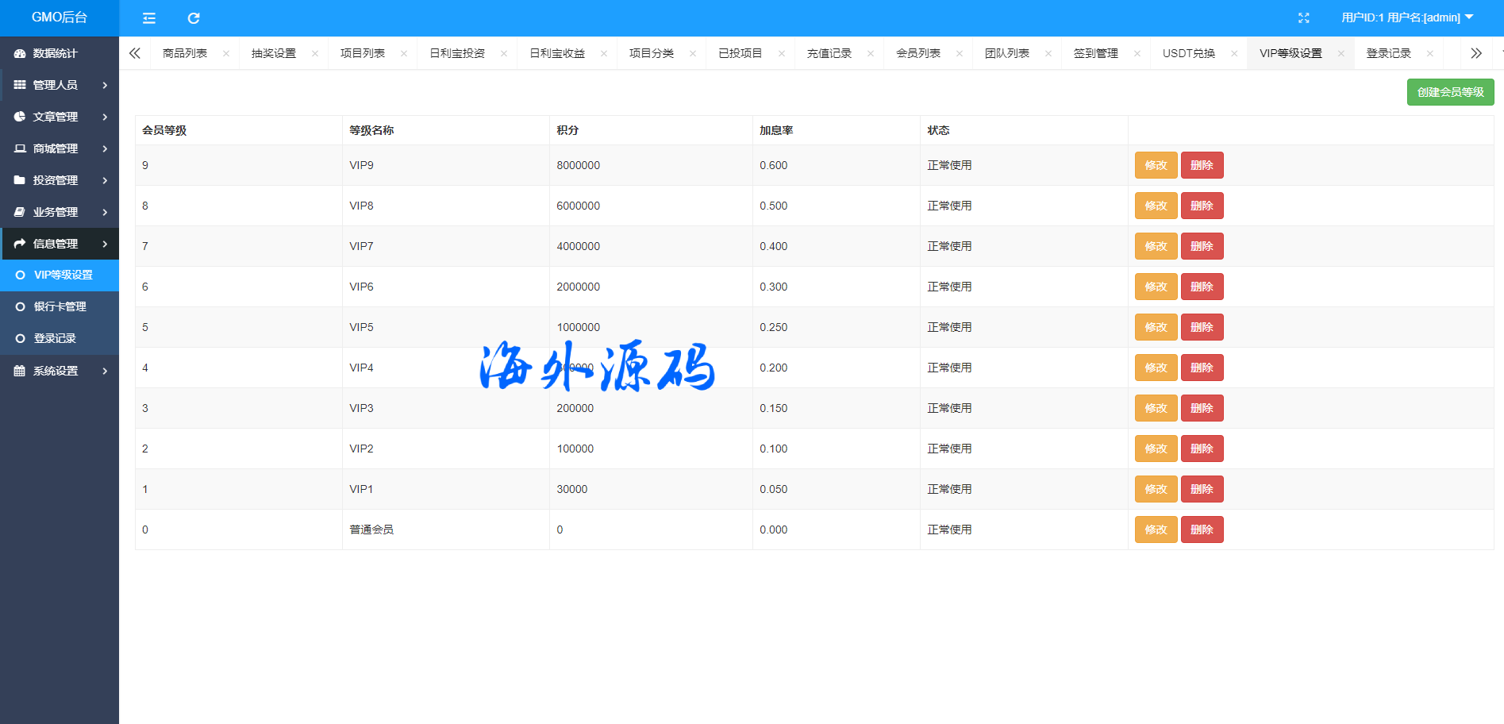Screen dimensions: 1504x724
Task: Expand the 投资管理 sidebar menu
Action: click(x=60, y=180)
